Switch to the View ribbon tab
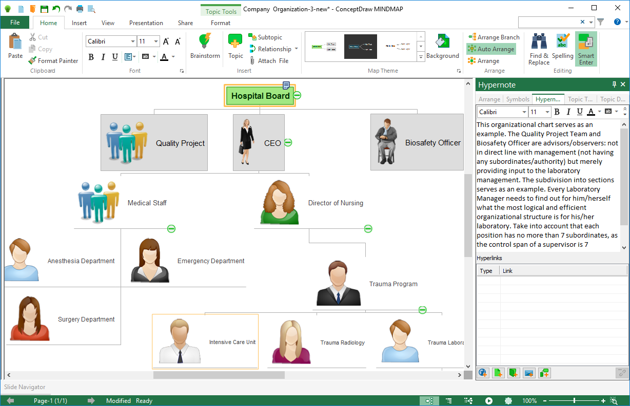This screenshot has width=630, height=406. pyautogui.click(x=108, y=23)
